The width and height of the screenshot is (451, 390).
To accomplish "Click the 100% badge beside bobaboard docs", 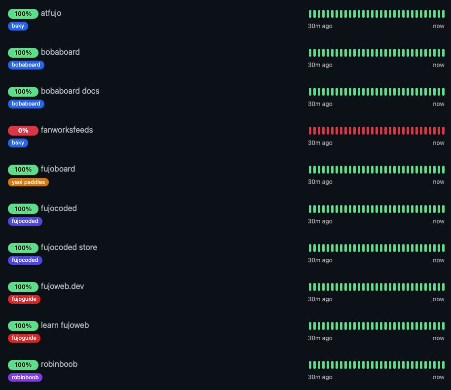I will [23, 92].
